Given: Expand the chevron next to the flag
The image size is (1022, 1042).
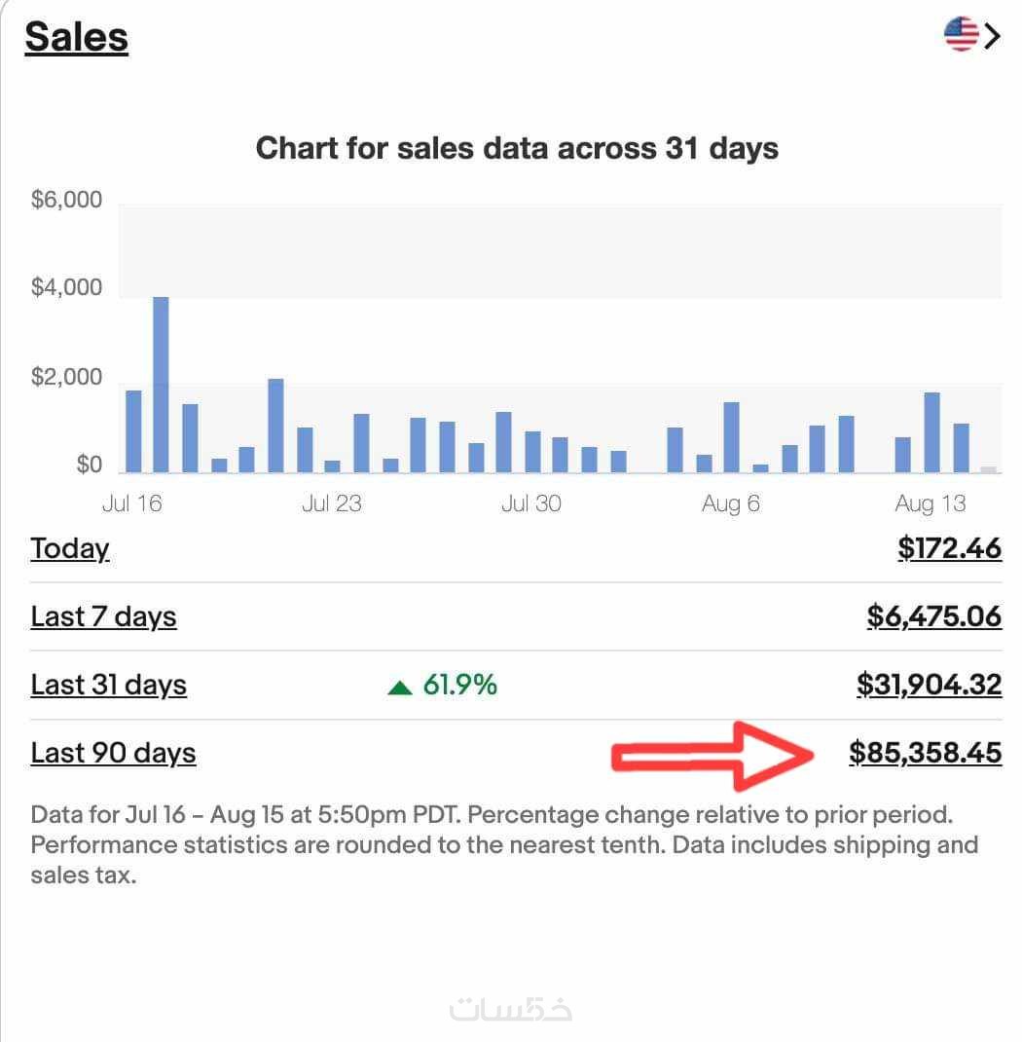Looking at the screenshot, I should 993,36.
